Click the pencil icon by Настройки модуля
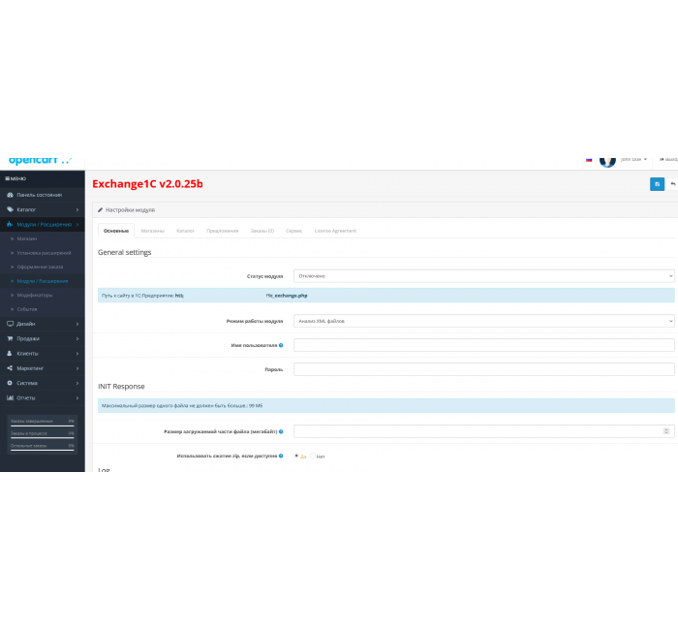Viewport: 678px width, 630px height. pos(101,210)
